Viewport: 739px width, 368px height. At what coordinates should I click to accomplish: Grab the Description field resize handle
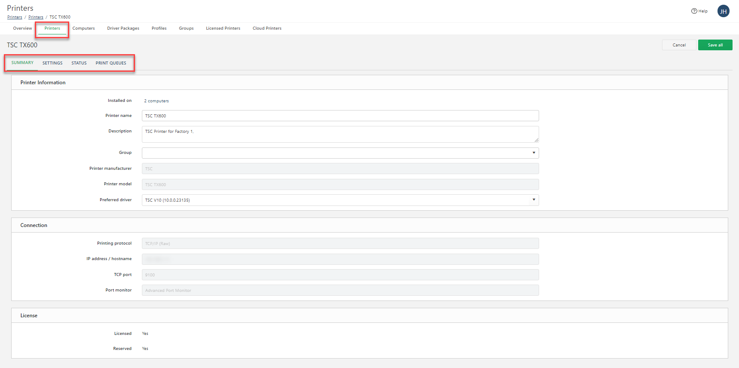tap(536, 140)
